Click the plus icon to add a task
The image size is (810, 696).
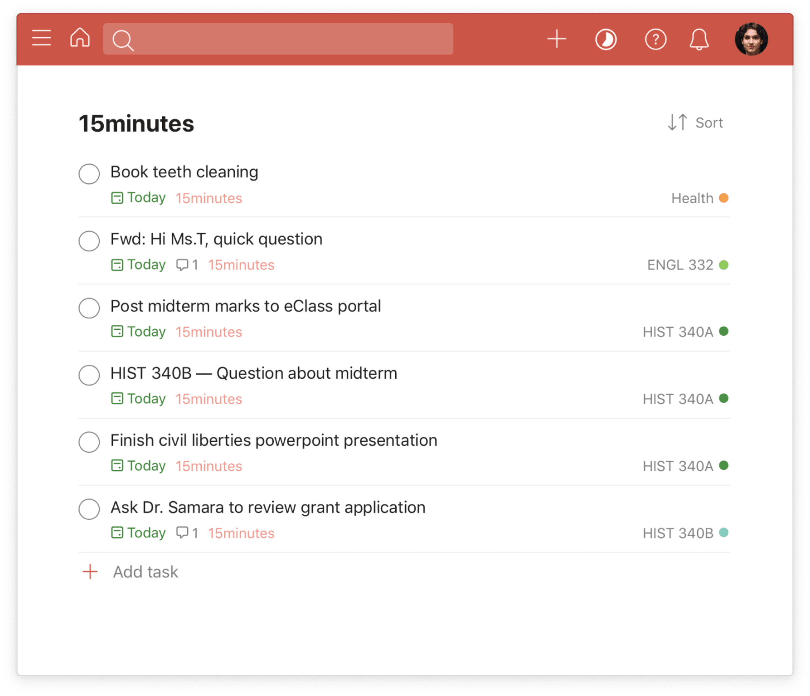[x=557, y=39]
